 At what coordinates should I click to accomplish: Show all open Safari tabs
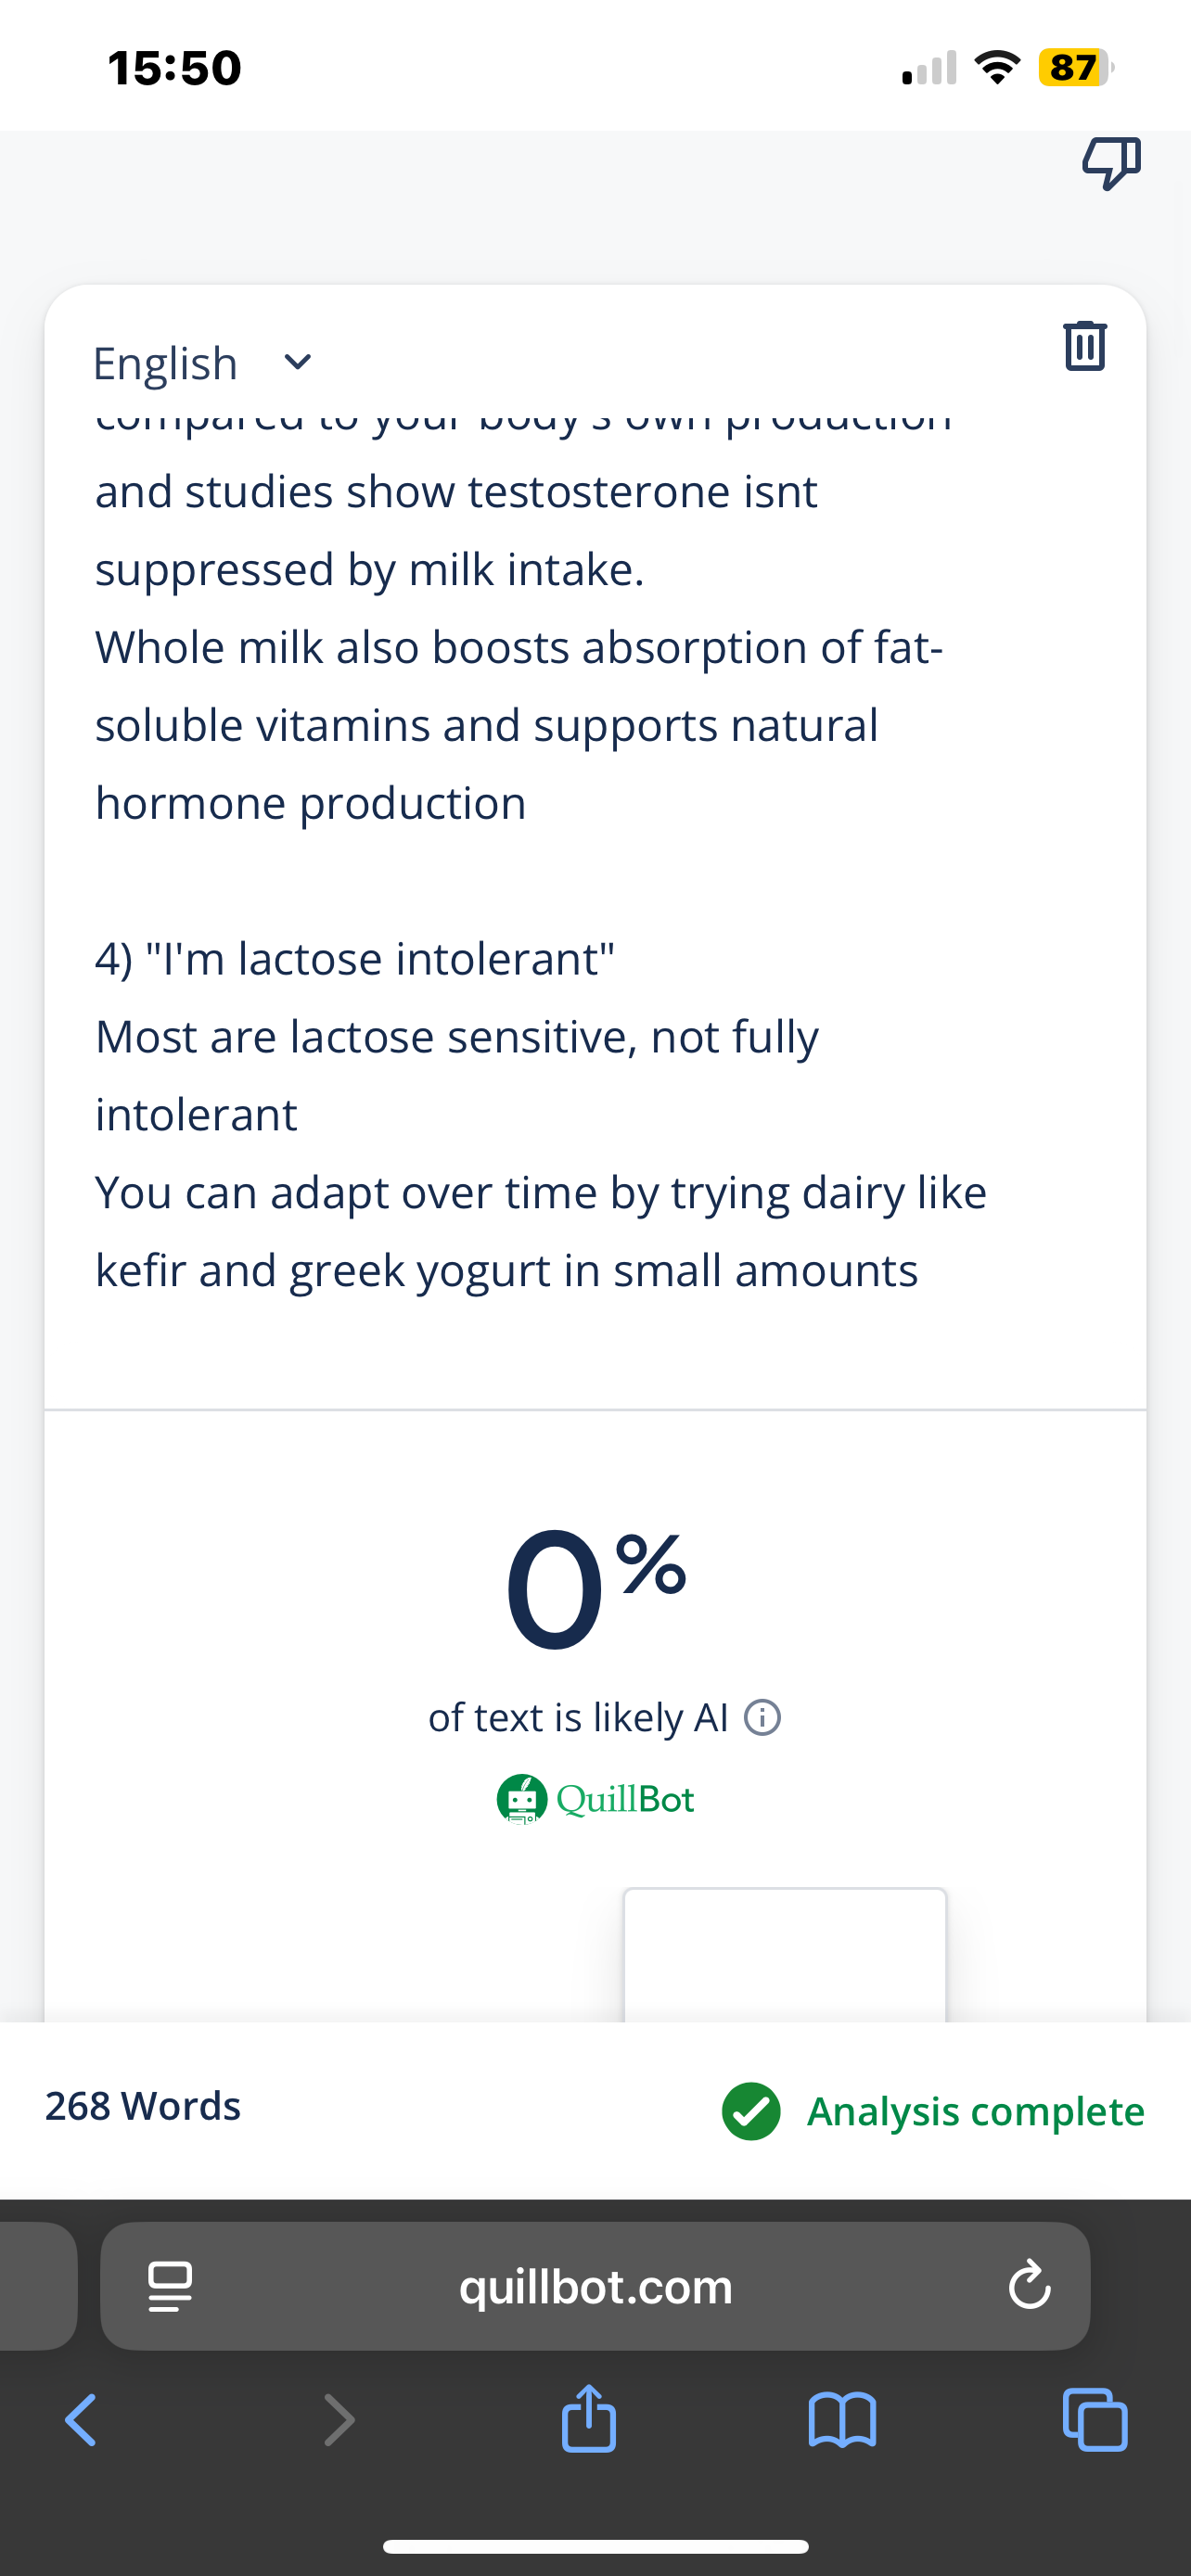(x=1095, y=2420)
